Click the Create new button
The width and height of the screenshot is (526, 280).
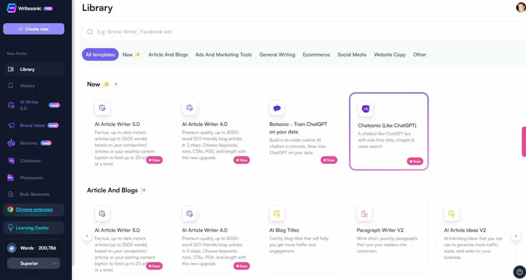pyautogui.click(x=33, y=29)
